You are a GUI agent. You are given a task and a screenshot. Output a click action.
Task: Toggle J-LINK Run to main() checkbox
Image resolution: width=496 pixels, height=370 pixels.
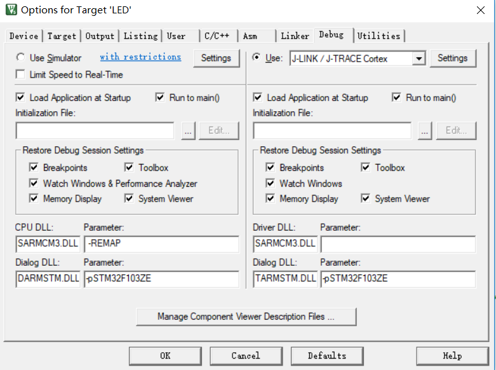396,97
